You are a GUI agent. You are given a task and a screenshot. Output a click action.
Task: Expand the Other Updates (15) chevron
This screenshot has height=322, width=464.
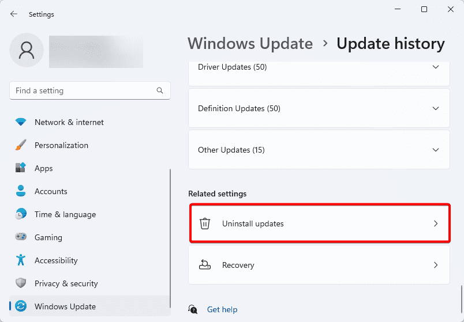[x=436, y=150]
